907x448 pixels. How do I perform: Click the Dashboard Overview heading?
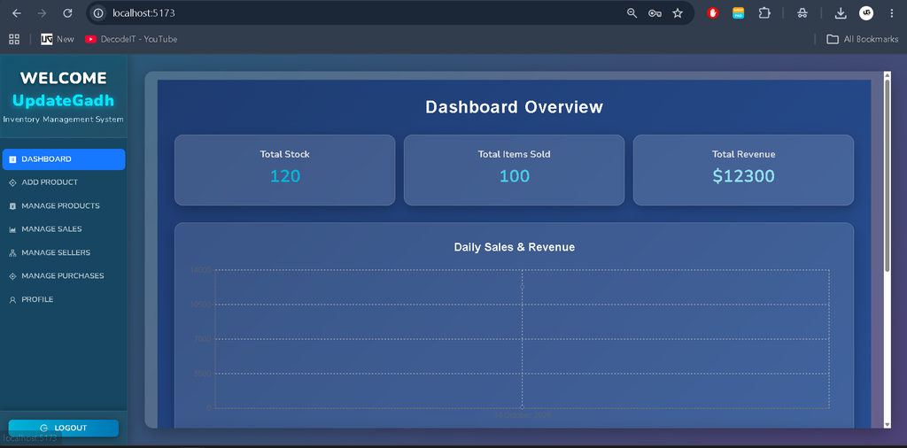[x=515, y=107]
